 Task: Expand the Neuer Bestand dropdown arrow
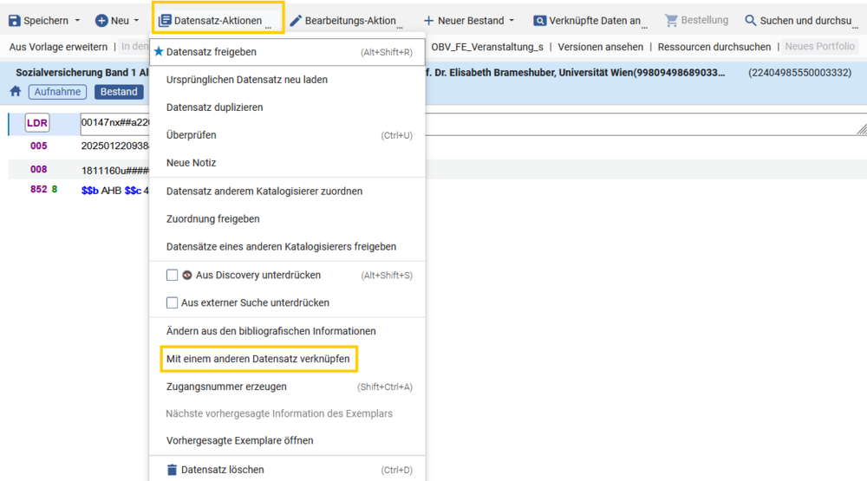pyautogui.click(x=512, y=21)
